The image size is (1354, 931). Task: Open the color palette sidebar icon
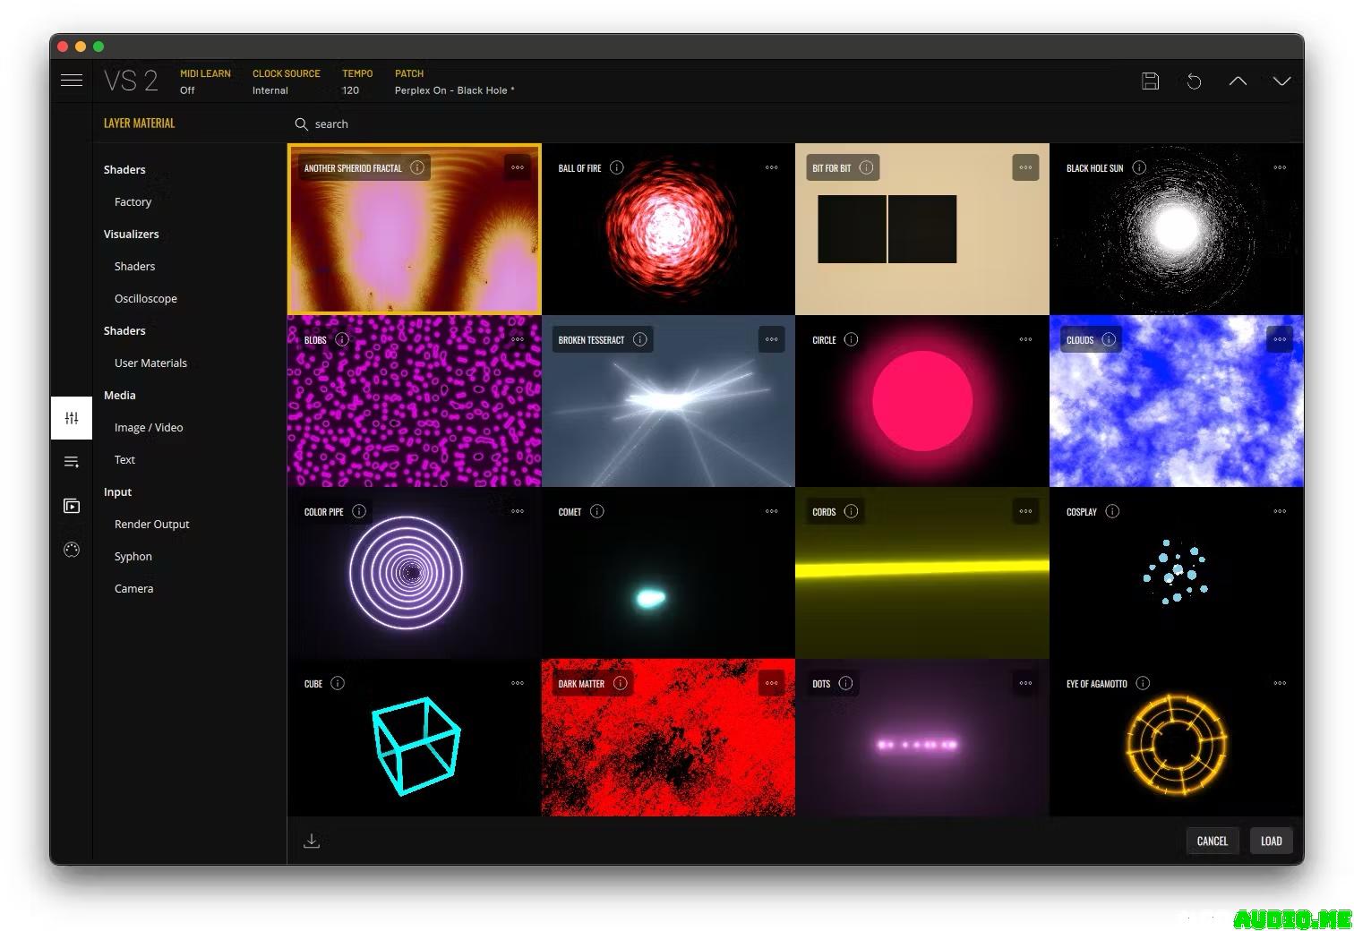coord(72,550)
